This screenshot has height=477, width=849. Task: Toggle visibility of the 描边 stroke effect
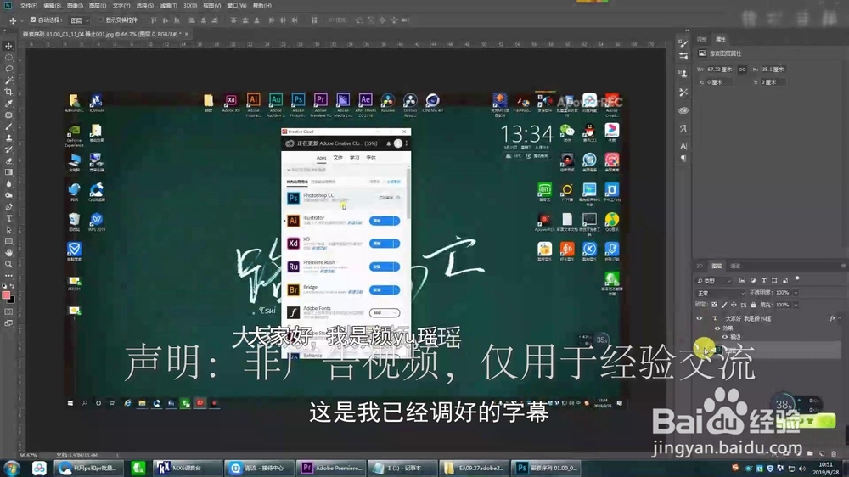click(725, 337)
